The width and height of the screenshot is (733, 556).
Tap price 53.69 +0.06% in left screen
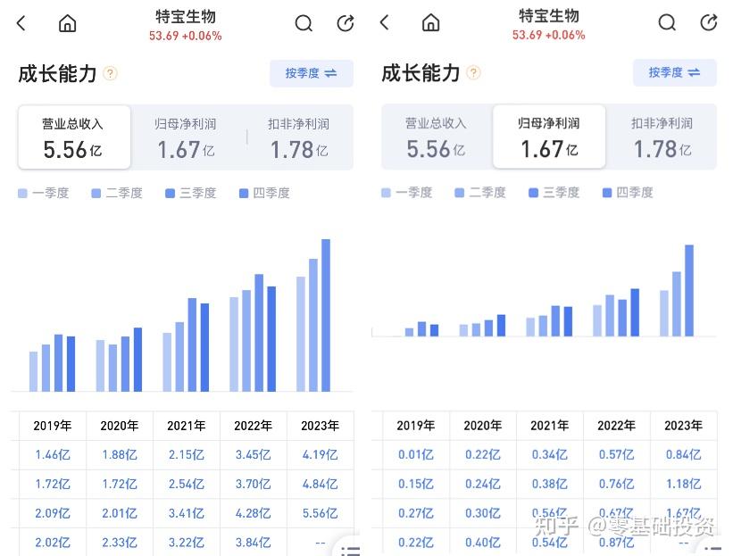click(186, 36)
